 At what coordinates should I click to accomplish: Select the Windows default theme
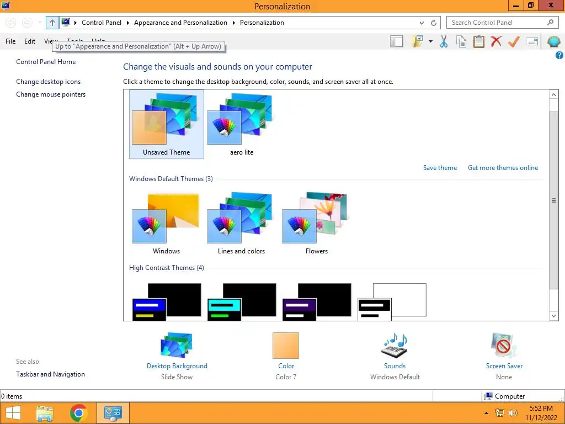click(x=166, y=223)
